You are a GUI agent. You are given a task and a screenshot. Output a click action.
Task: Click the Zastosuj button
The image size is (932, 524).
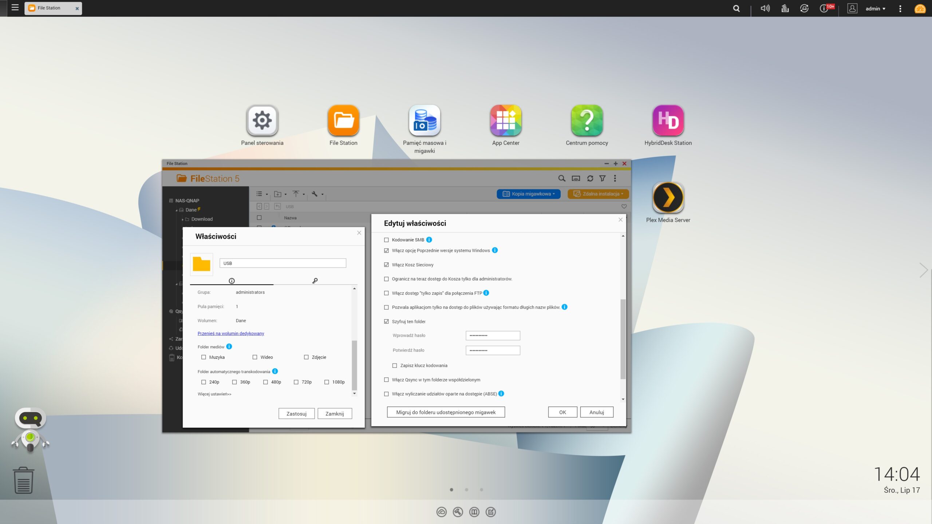click(296, 413)
